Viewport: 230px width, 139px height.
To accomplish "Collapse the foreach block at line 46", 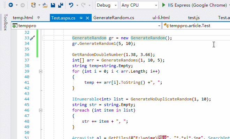I will tap(41, 110).
